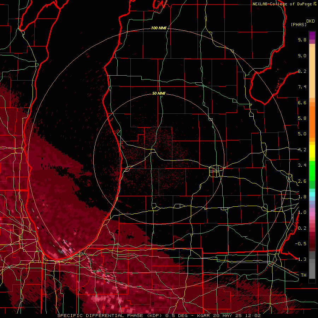Click the 5.0 legend value
The width and height of the screenshot is (318, 318).
(302, 134)
